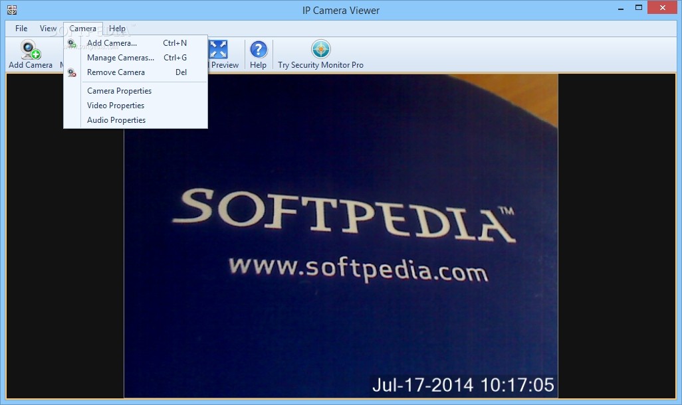The width and height of the screenshot is (682, 405).
Task: Click the Add Camera toolbar label
Action: point(31,65)
